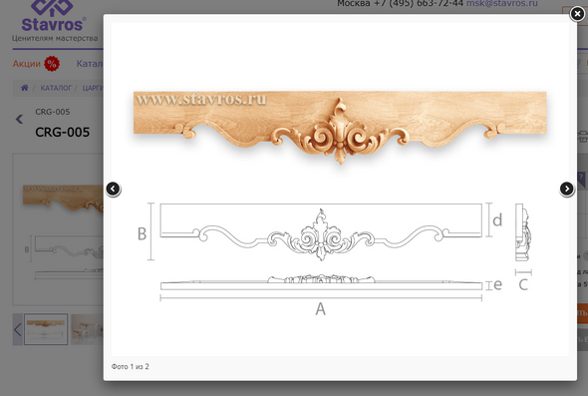
Task: Click the red percent discount badge
Action: click(x=52, y=64)
